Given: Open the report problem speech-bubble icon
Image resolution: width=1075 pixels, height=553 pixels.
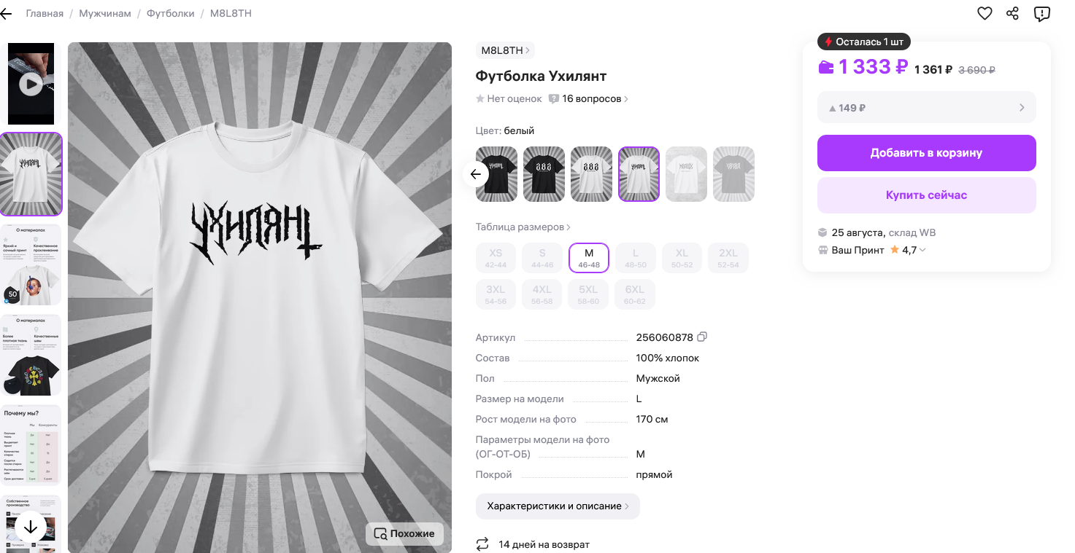Looking at the screenshot, I should point(1041,14).
